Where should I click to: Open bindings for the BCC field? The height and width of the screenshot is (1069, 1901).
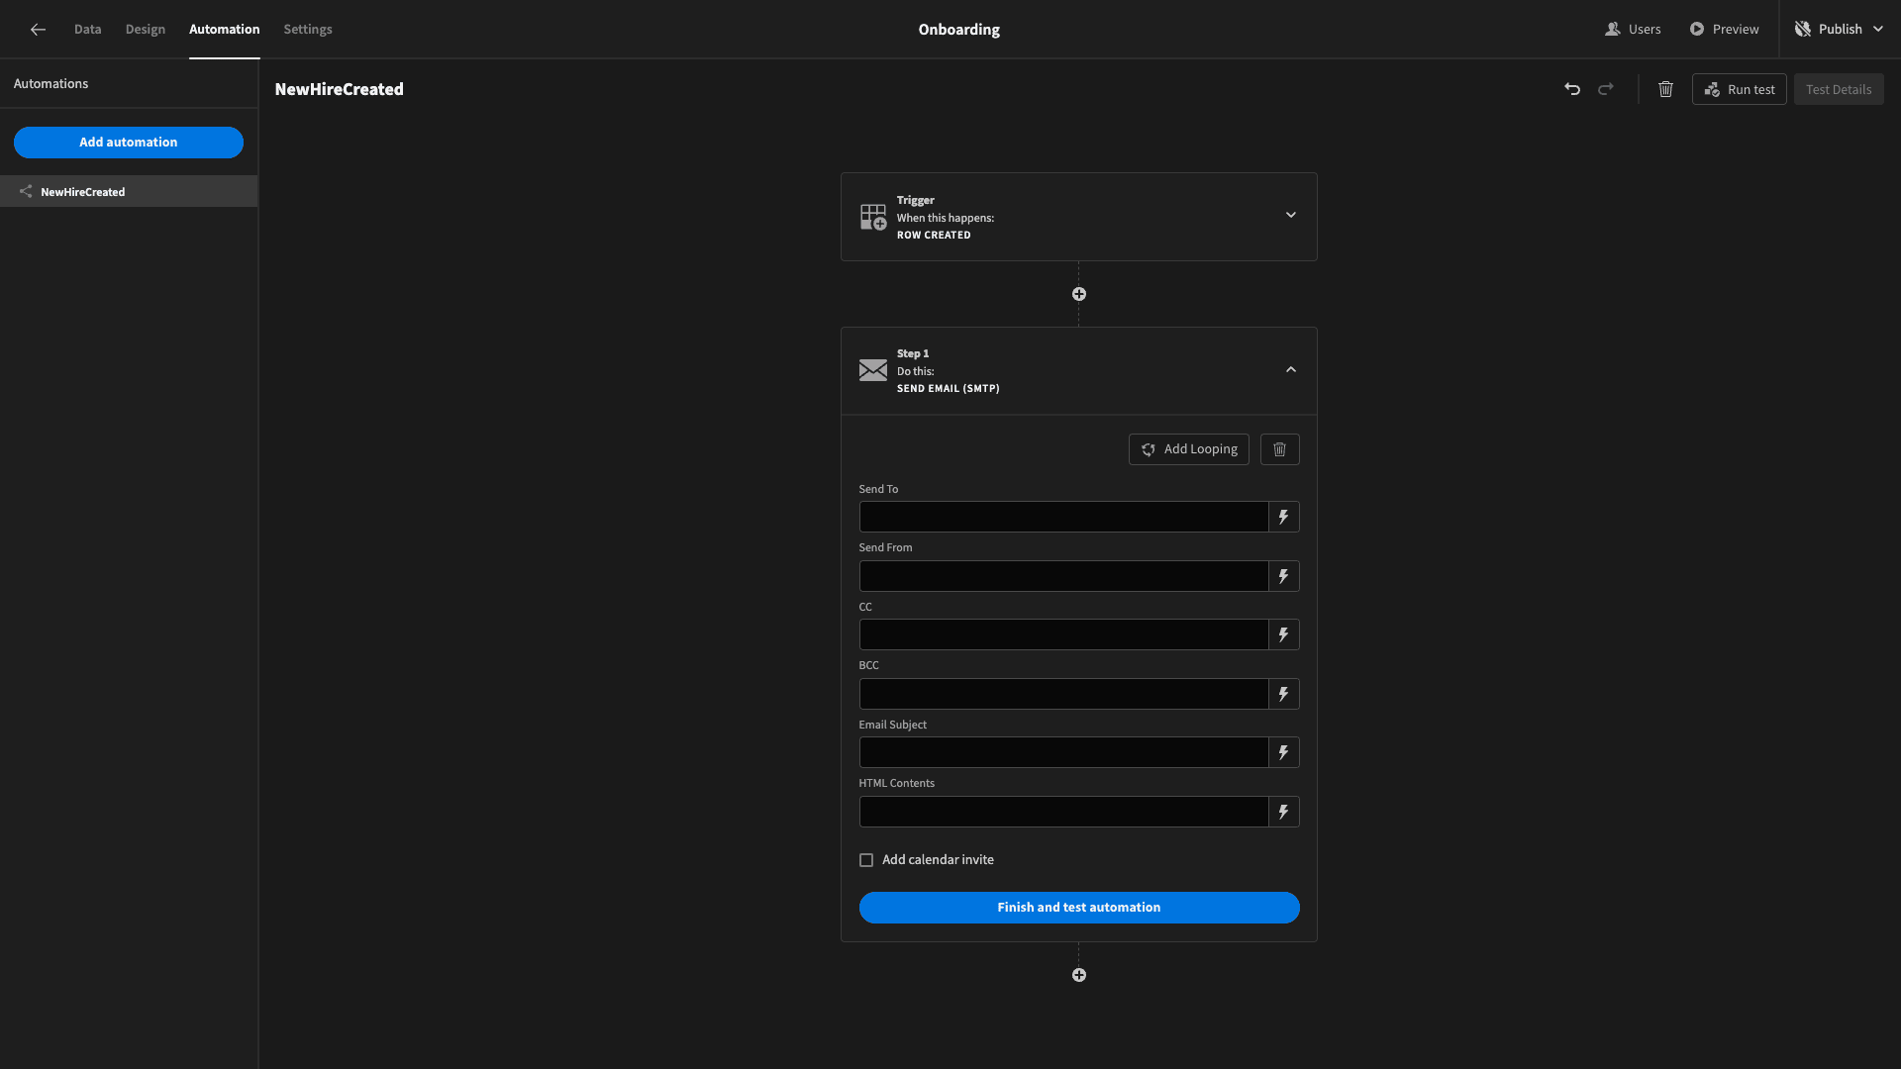click(1283, 694)
